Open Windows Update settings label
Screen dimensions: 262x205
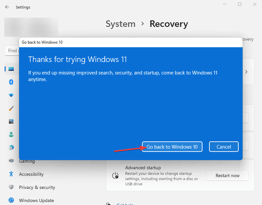tap(36, 200)
